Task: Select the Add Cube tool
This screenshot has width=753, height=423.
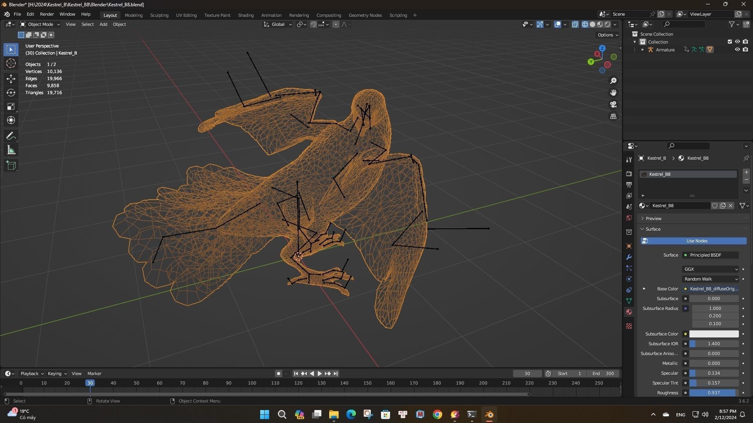Action: click(11, 166)
